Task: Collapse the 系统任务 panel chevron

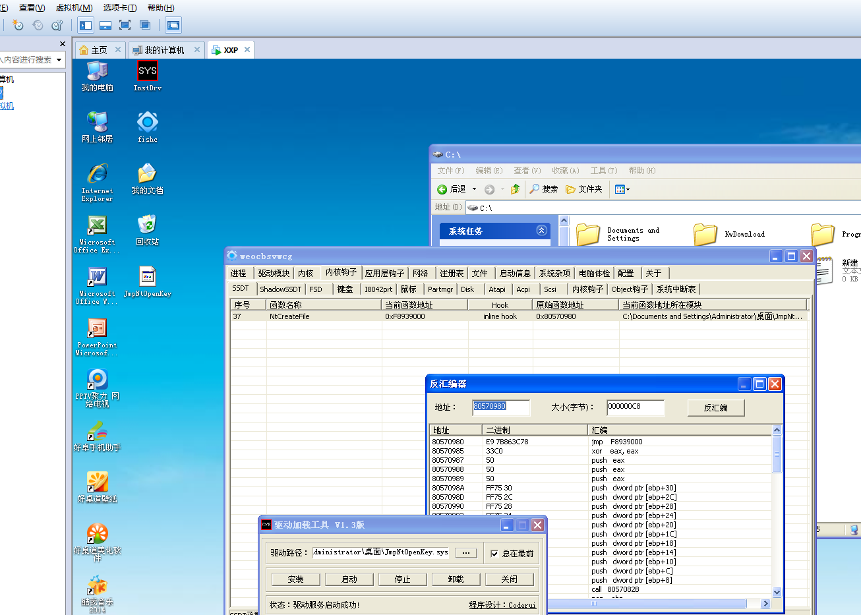Action: coord(541,231)
